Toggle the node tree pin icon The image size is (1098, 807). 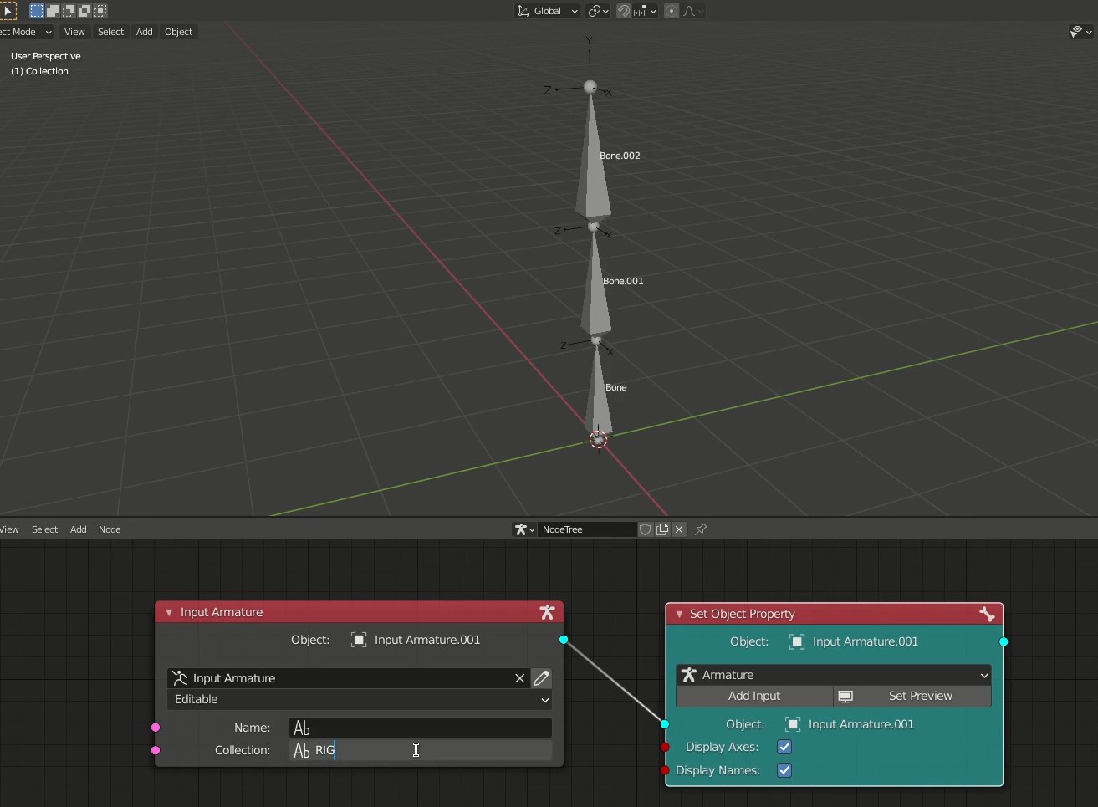[701, 529]
